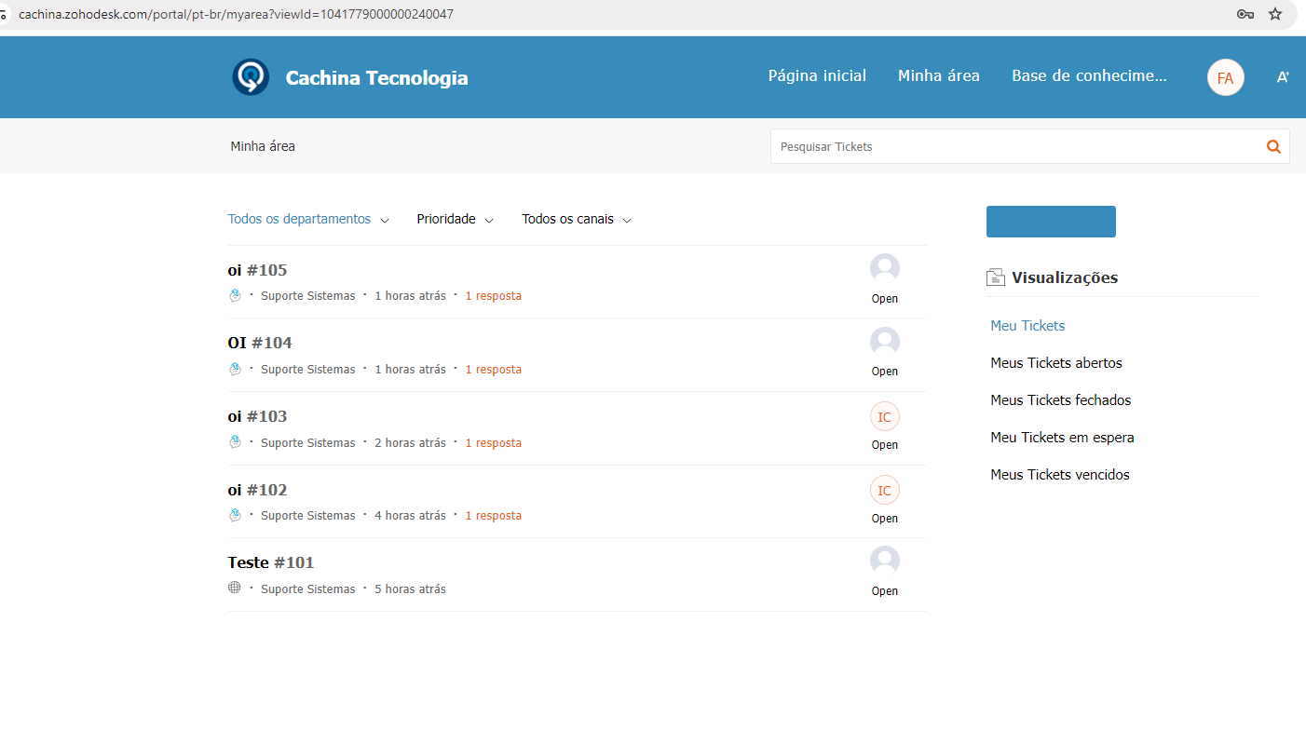Click 5 horas atrás on ticket #101
This screenshot has height=744, width=1306.
(x=410, y=589)
